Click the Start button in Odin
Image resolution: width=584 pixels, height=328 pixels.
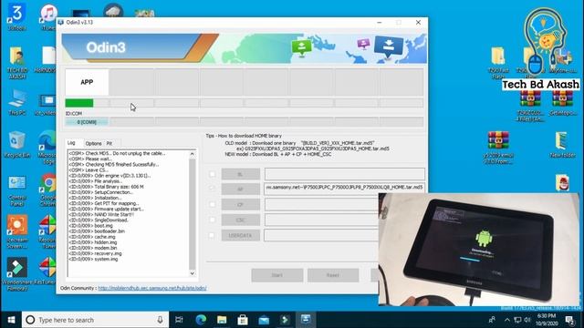[277, 275]
